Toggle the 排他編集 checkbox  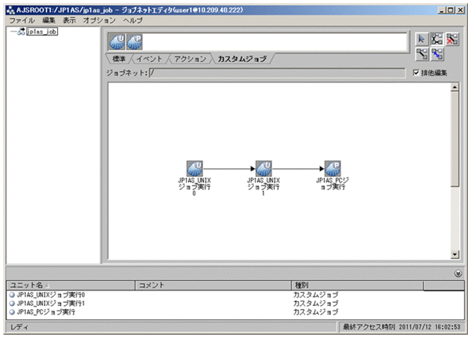tap(416, 73)
